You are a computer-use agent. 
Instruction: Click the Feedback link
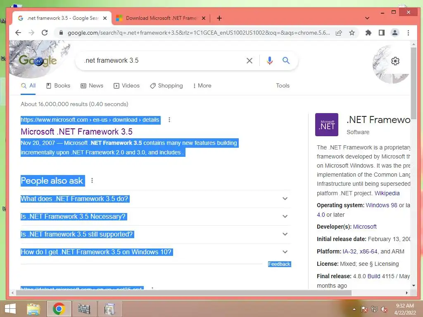pyautogui.click(x=279, y=264)
